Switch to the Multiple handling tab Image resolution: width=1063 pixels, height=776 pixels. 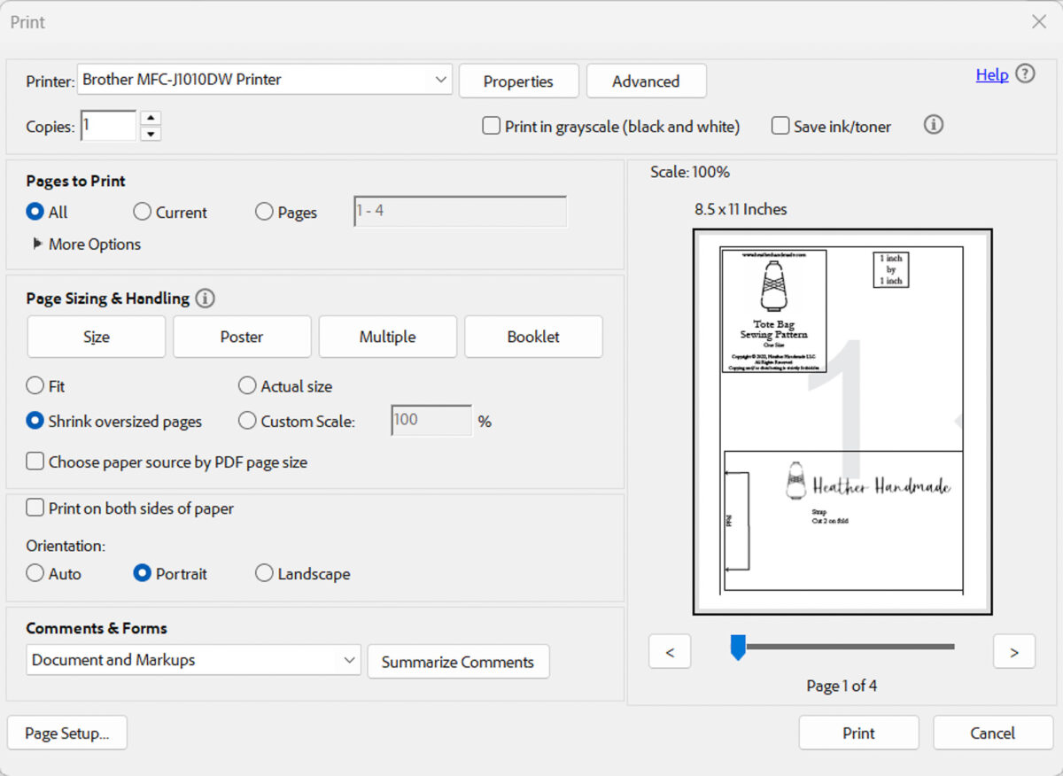click(x=388, y=337)
